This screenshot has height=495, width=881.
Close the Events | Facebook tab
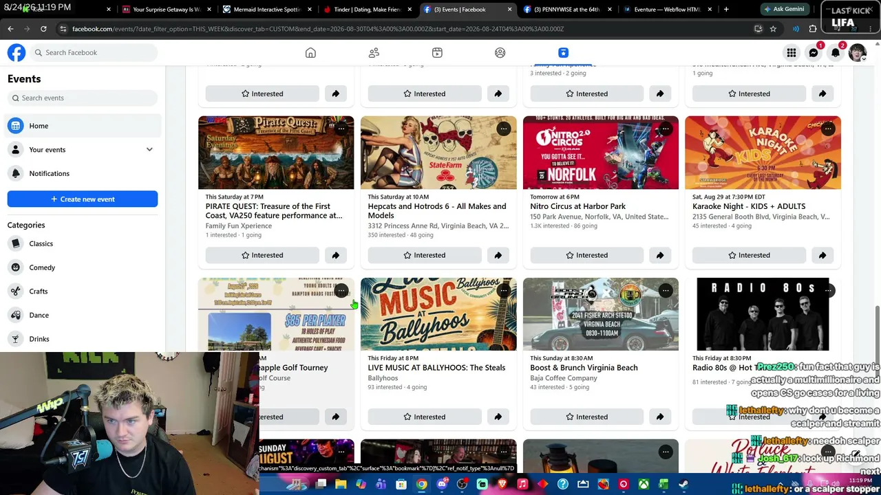[x=509, y=10]
